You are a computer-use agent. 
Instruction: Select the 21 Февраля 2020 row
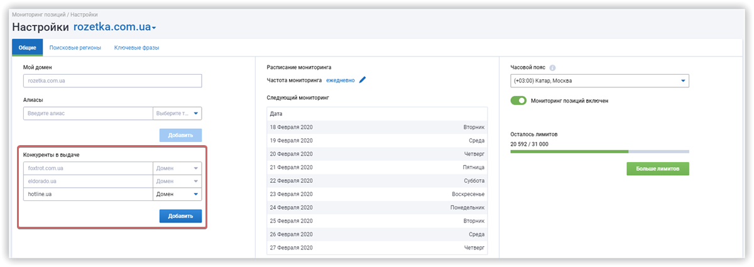(377, 167)
